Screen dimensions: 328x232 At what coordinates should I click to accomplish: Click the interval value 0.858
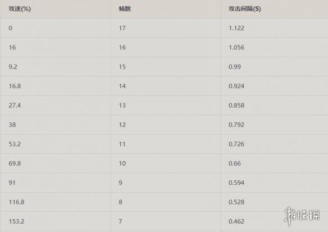click(x=236, y=105)
